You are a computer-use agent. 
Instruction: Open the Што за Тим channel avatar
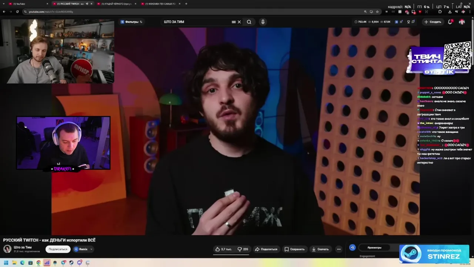pyautogui.click(x=7, y=249)
